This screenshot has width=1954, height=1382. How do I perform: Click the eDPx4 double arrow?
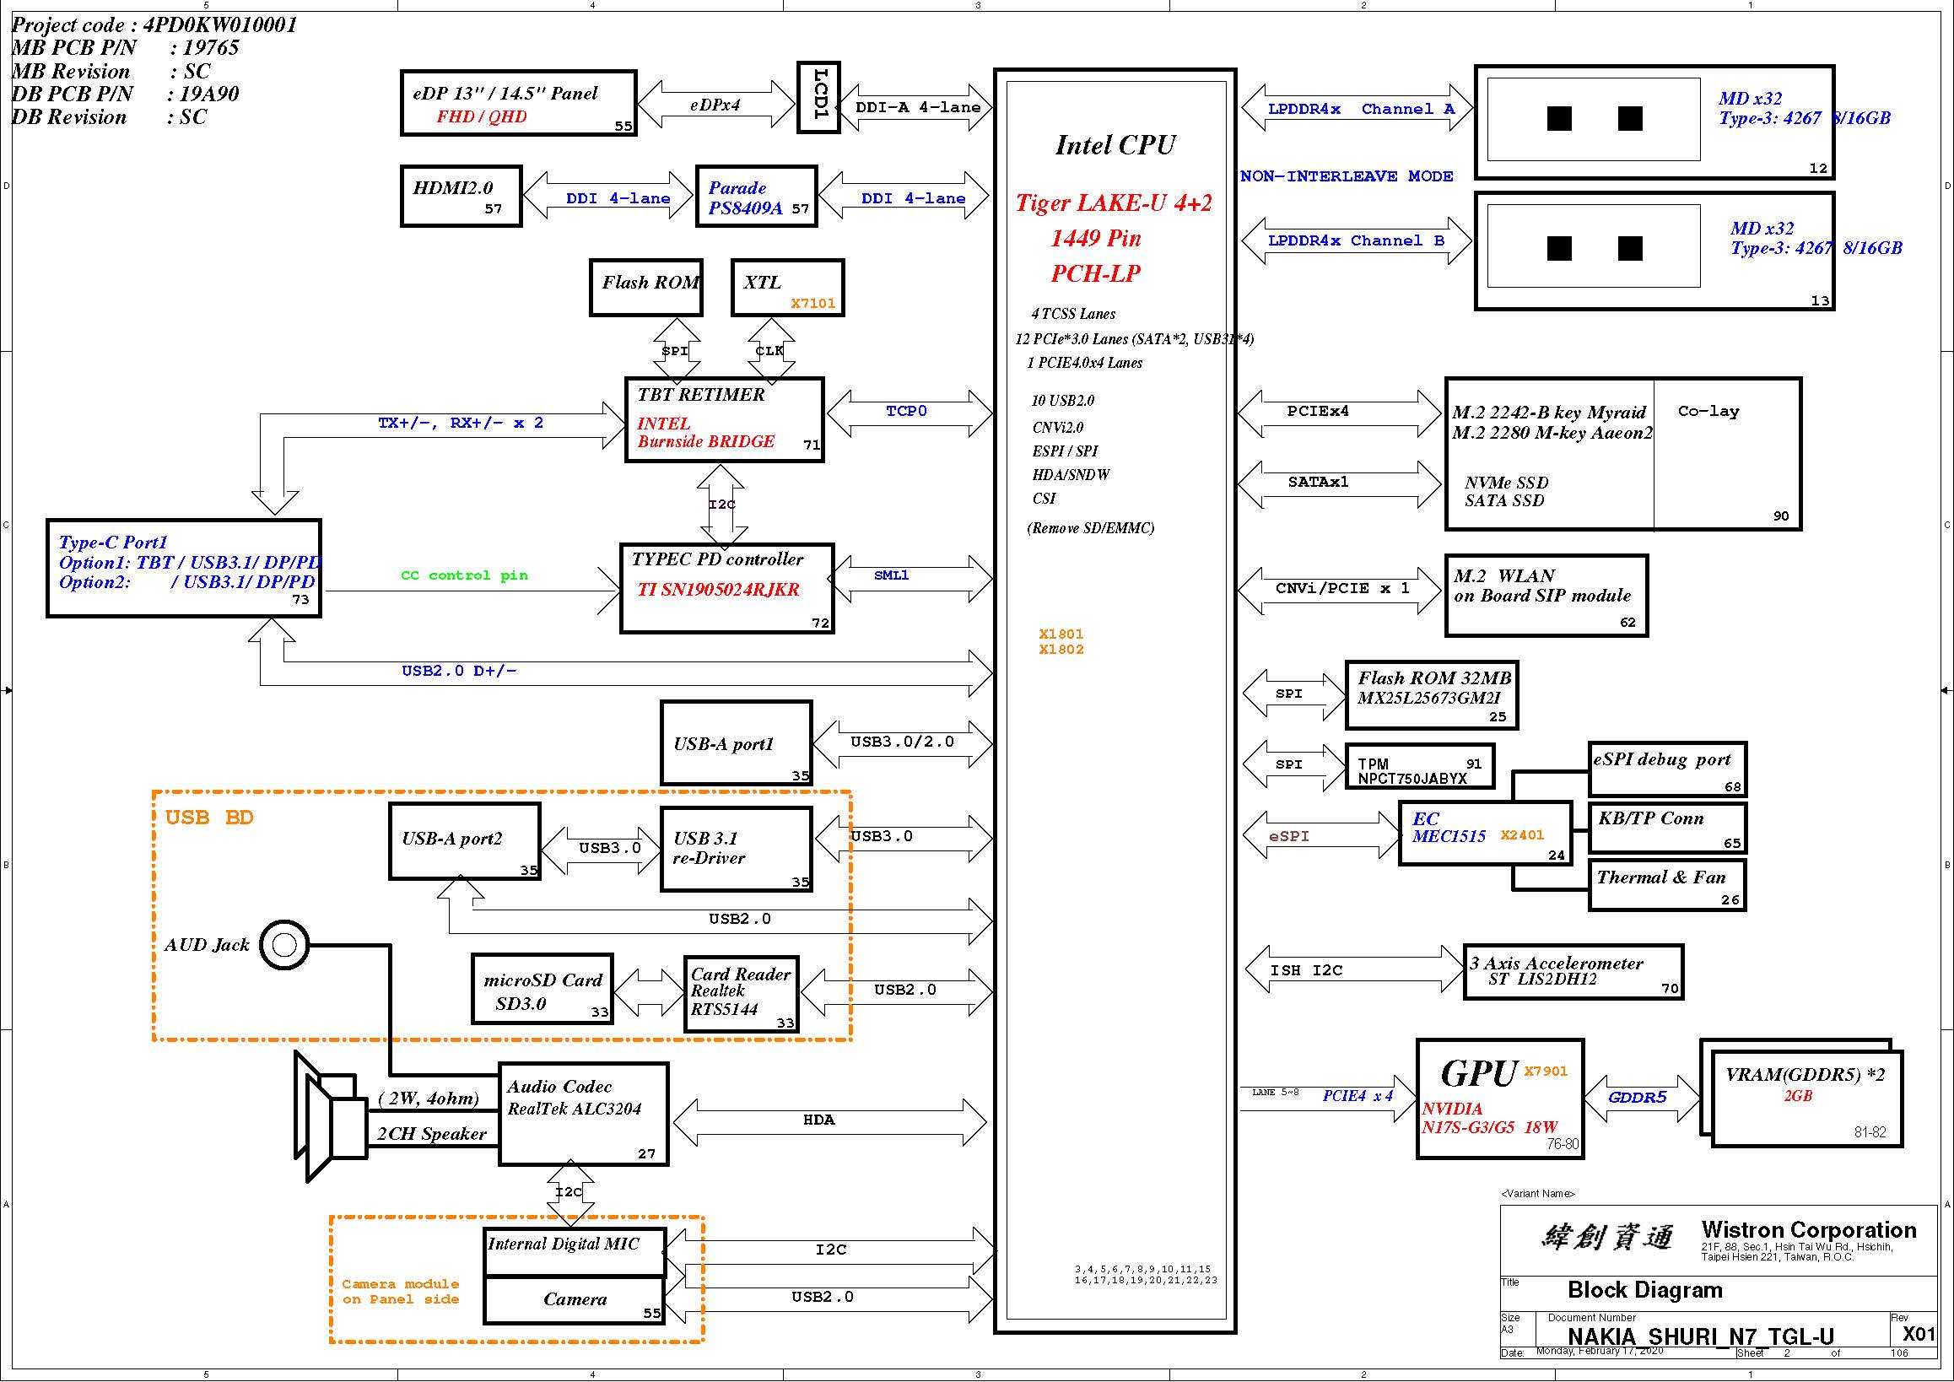point(715,105)
